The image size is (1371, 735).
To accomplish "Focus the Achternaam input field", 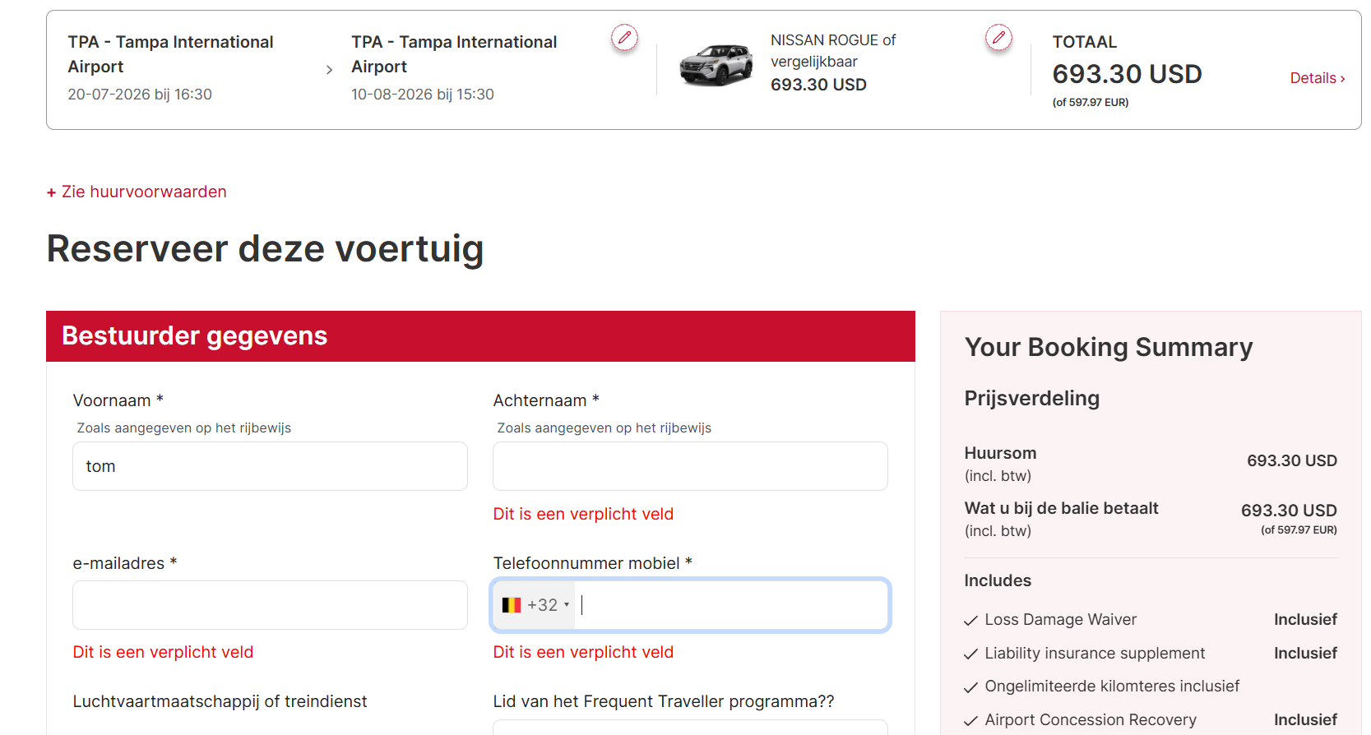I will [689, 466].
